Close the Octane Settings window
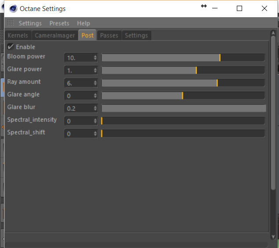 pyautogui.click(x=265, y=8)
